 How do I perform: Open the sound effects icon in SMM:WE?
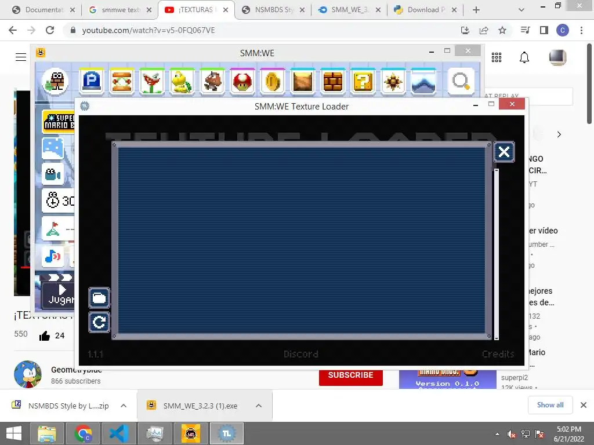coord(53,256)
